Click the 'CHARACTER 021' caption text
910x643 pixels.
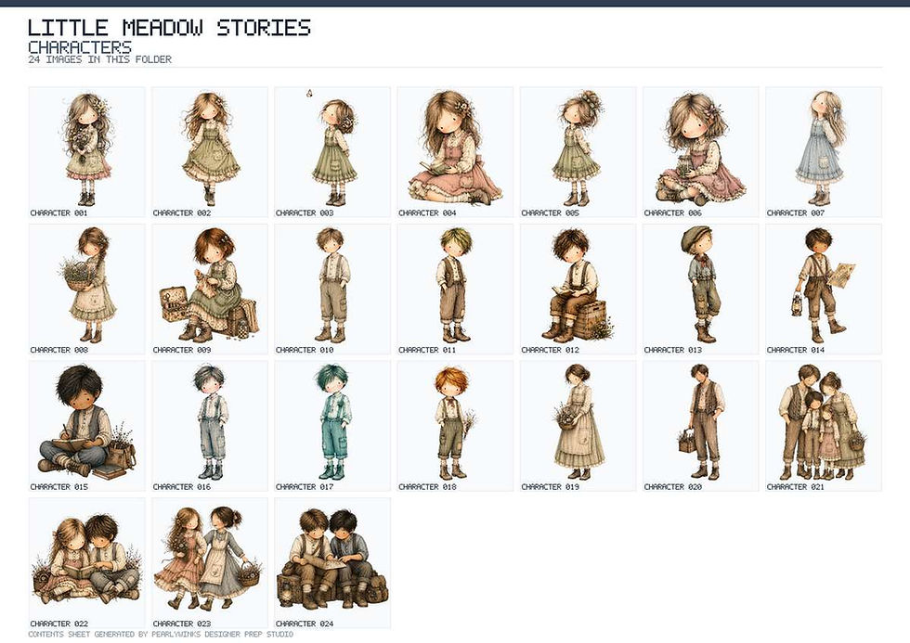pos(795,487)
